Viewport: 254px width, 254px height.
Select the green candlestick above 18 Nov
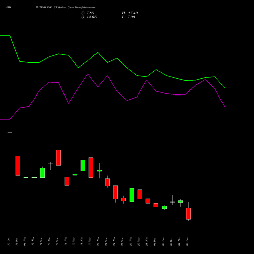click(x=83, y=165)
